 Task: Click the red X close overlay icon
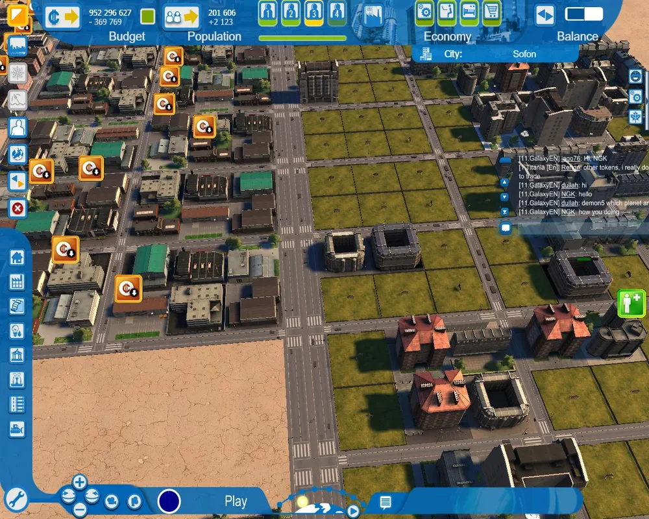[x=18, y=208]
